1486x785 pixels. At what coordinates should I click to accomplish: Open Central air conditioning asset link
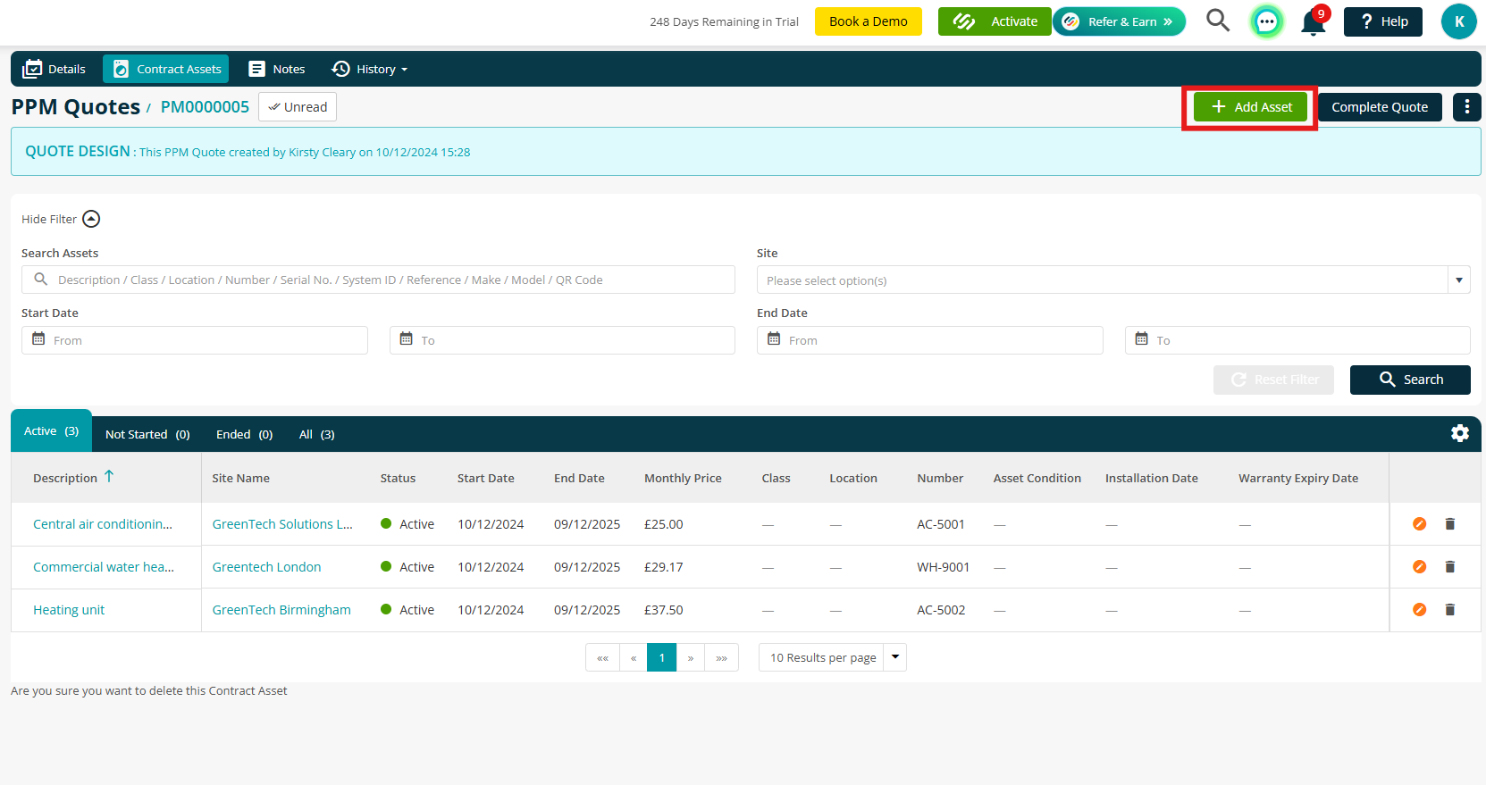103,524
